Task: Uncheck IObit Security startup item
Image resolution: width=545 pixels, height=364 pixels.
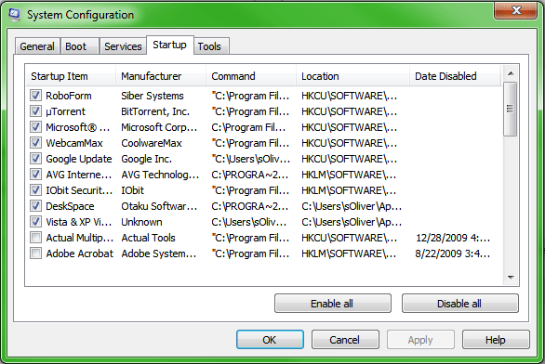Action: pos(35,190)
